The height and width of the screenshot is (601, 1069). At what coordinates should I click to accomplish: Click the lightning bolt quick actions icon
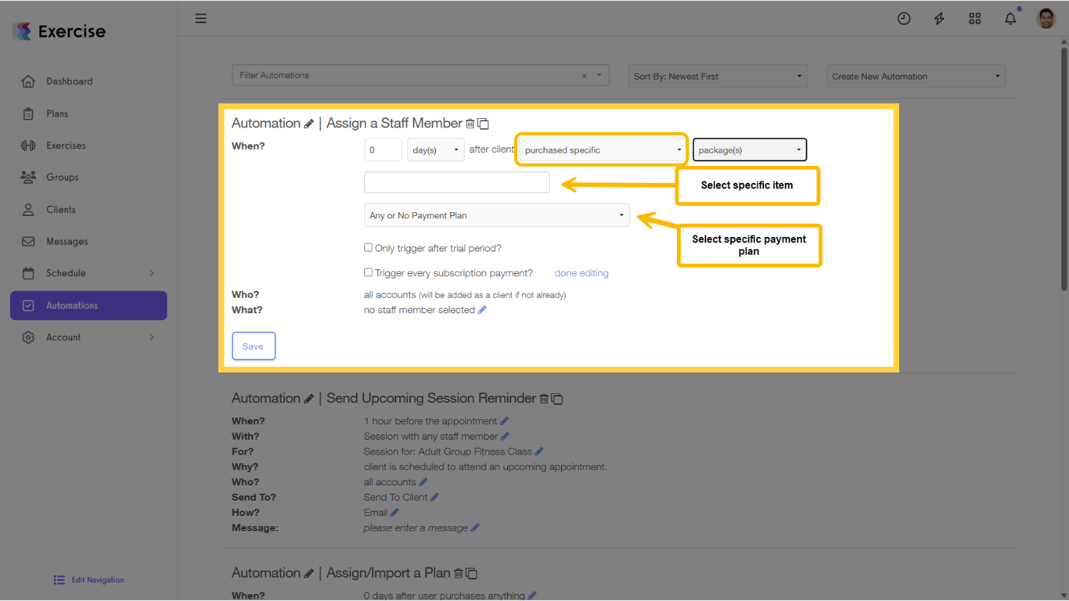click(x=939, y=17)
